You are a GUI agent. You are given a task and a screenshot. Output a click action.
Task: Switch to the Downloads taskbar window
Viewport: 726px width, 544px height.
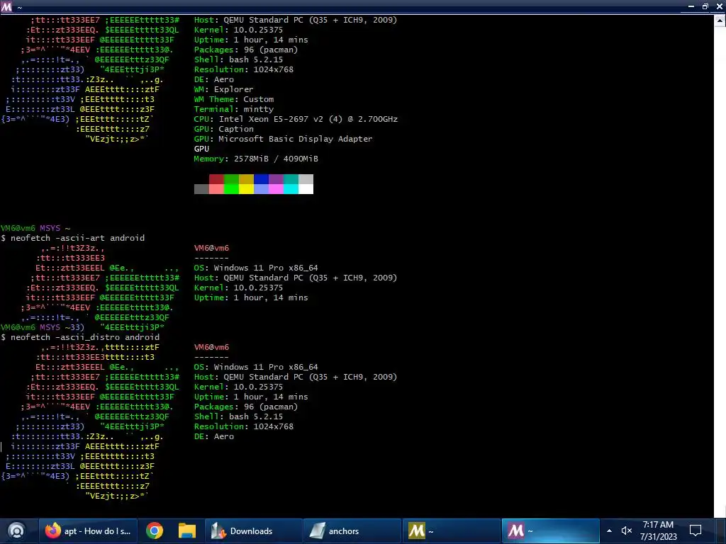[253, 531]
